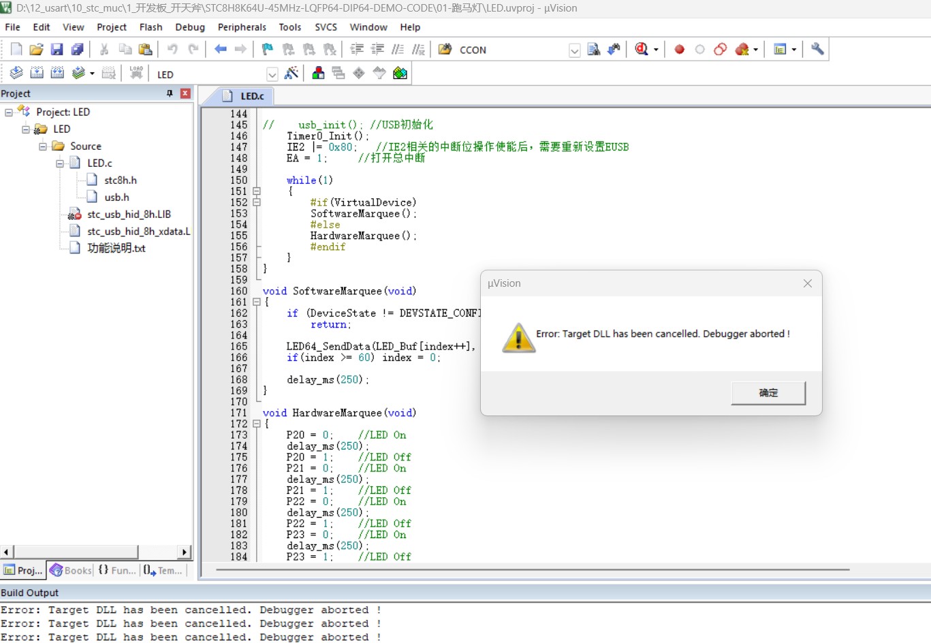This screenshot has width=931, height=643.
Task: Confirm error dialog with 确定 button
Action: (x=768, y=393)
